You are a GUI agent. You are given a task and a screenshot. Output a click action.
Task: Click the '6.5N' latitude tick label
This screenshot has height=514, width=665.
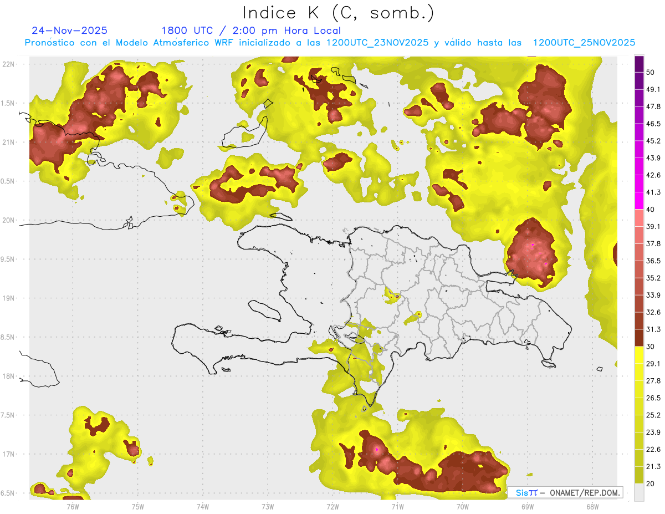pos(8,493)
